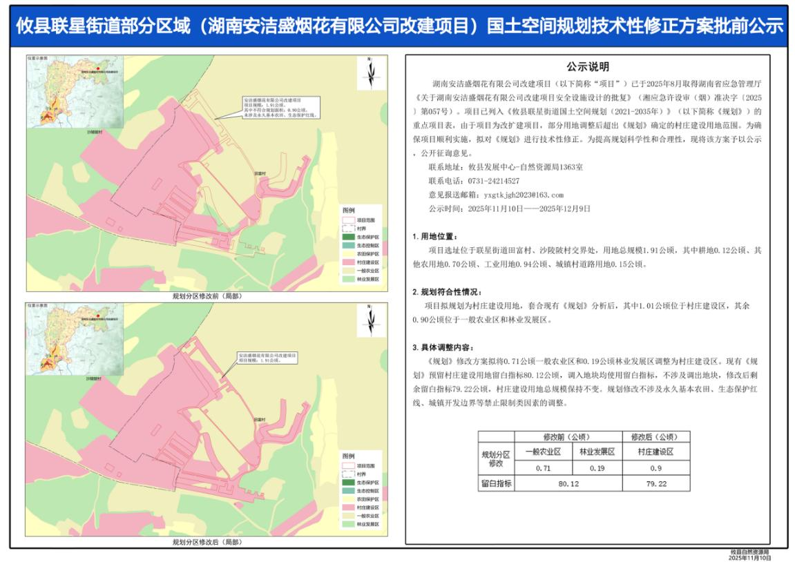Image resolution: width=795 pixels, height=562 pixels.
Task: Click the 79.22 cell in the table
Action: coord(655,484)
